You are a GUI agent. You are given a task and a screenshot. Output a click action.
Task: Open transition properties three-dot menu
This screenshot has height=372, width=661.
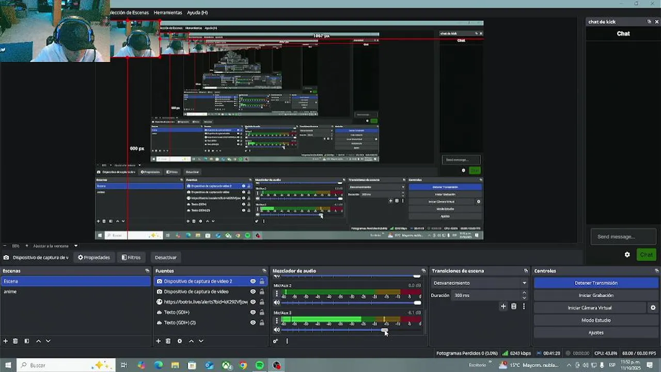[524, 306]
